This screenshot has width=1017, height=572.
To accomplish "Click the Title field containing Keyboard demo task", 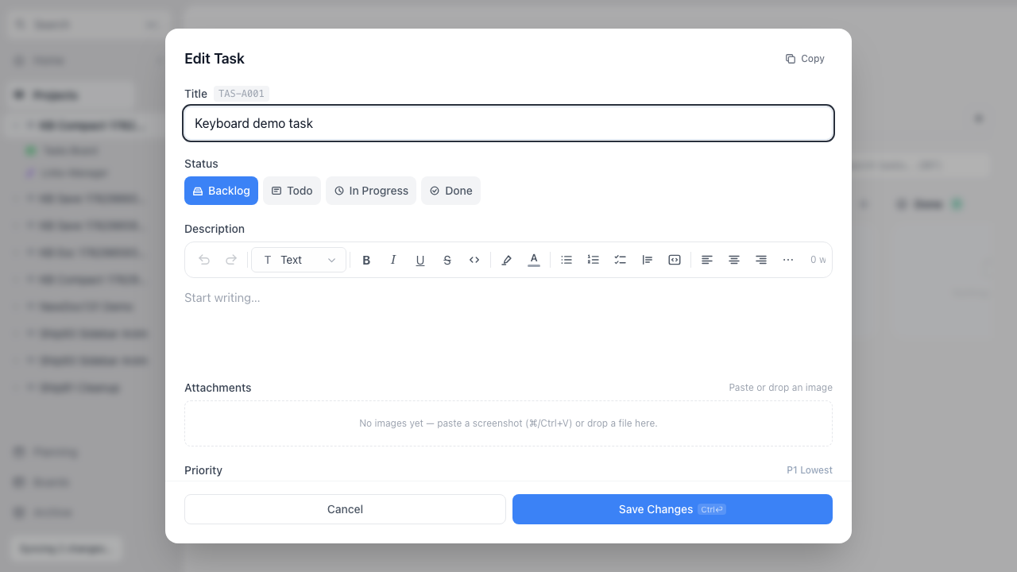I will click(x=508, y=123).
